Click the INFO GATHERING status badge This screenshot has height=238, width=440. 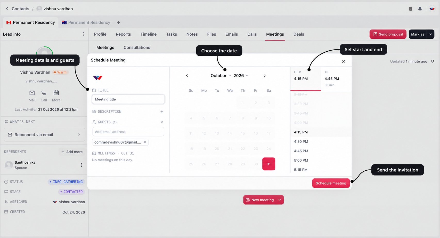coord(66,182)
